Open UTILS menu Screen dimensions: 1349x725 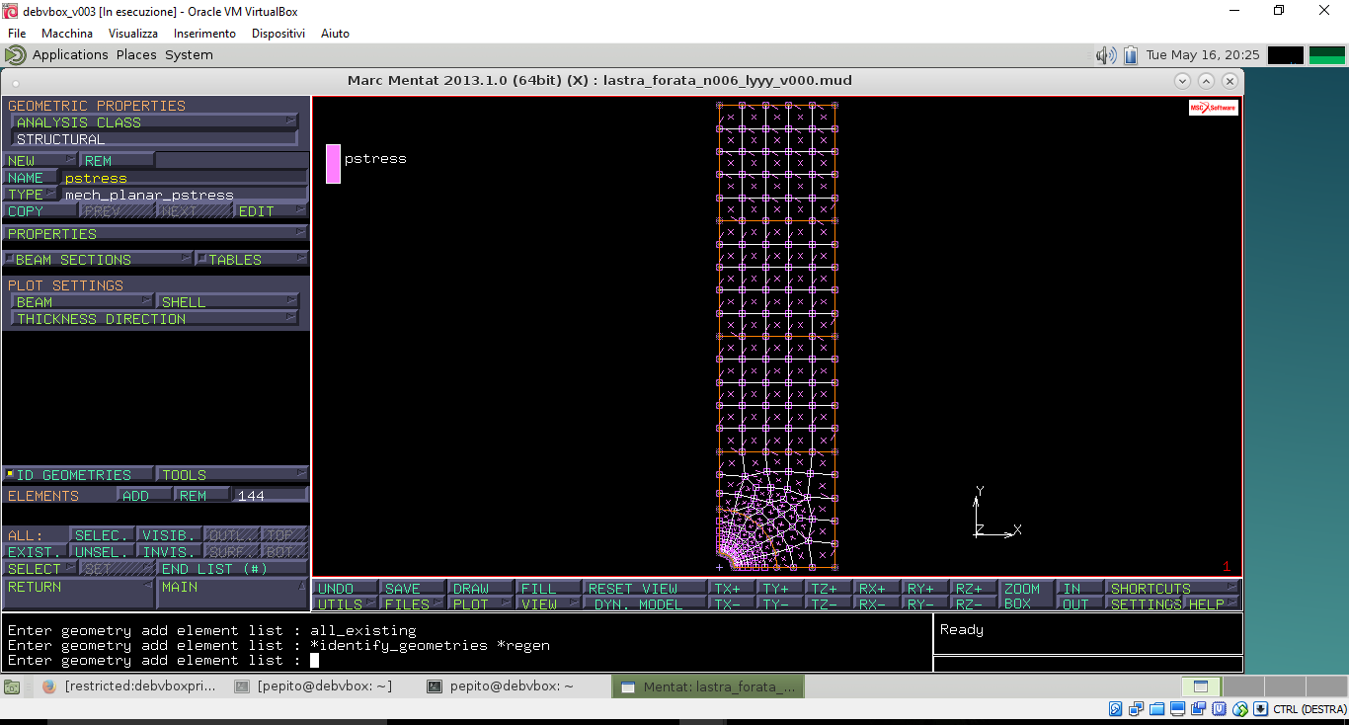click(347, 604)
